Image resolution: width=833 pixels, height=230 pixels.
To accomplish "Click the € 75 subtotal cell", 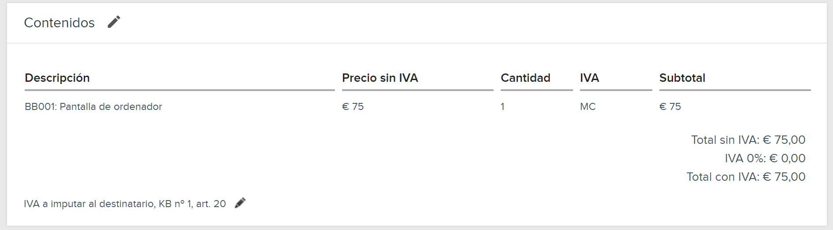I will 670,106.
